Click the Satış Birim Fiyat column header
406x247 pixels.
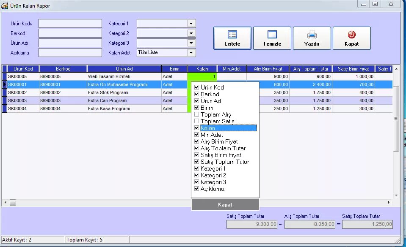354,69
